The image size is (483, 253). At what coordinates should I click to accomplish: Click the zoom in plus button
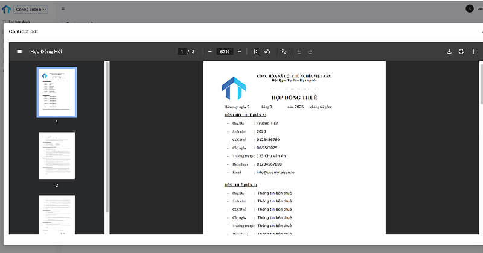coord(240,52)
